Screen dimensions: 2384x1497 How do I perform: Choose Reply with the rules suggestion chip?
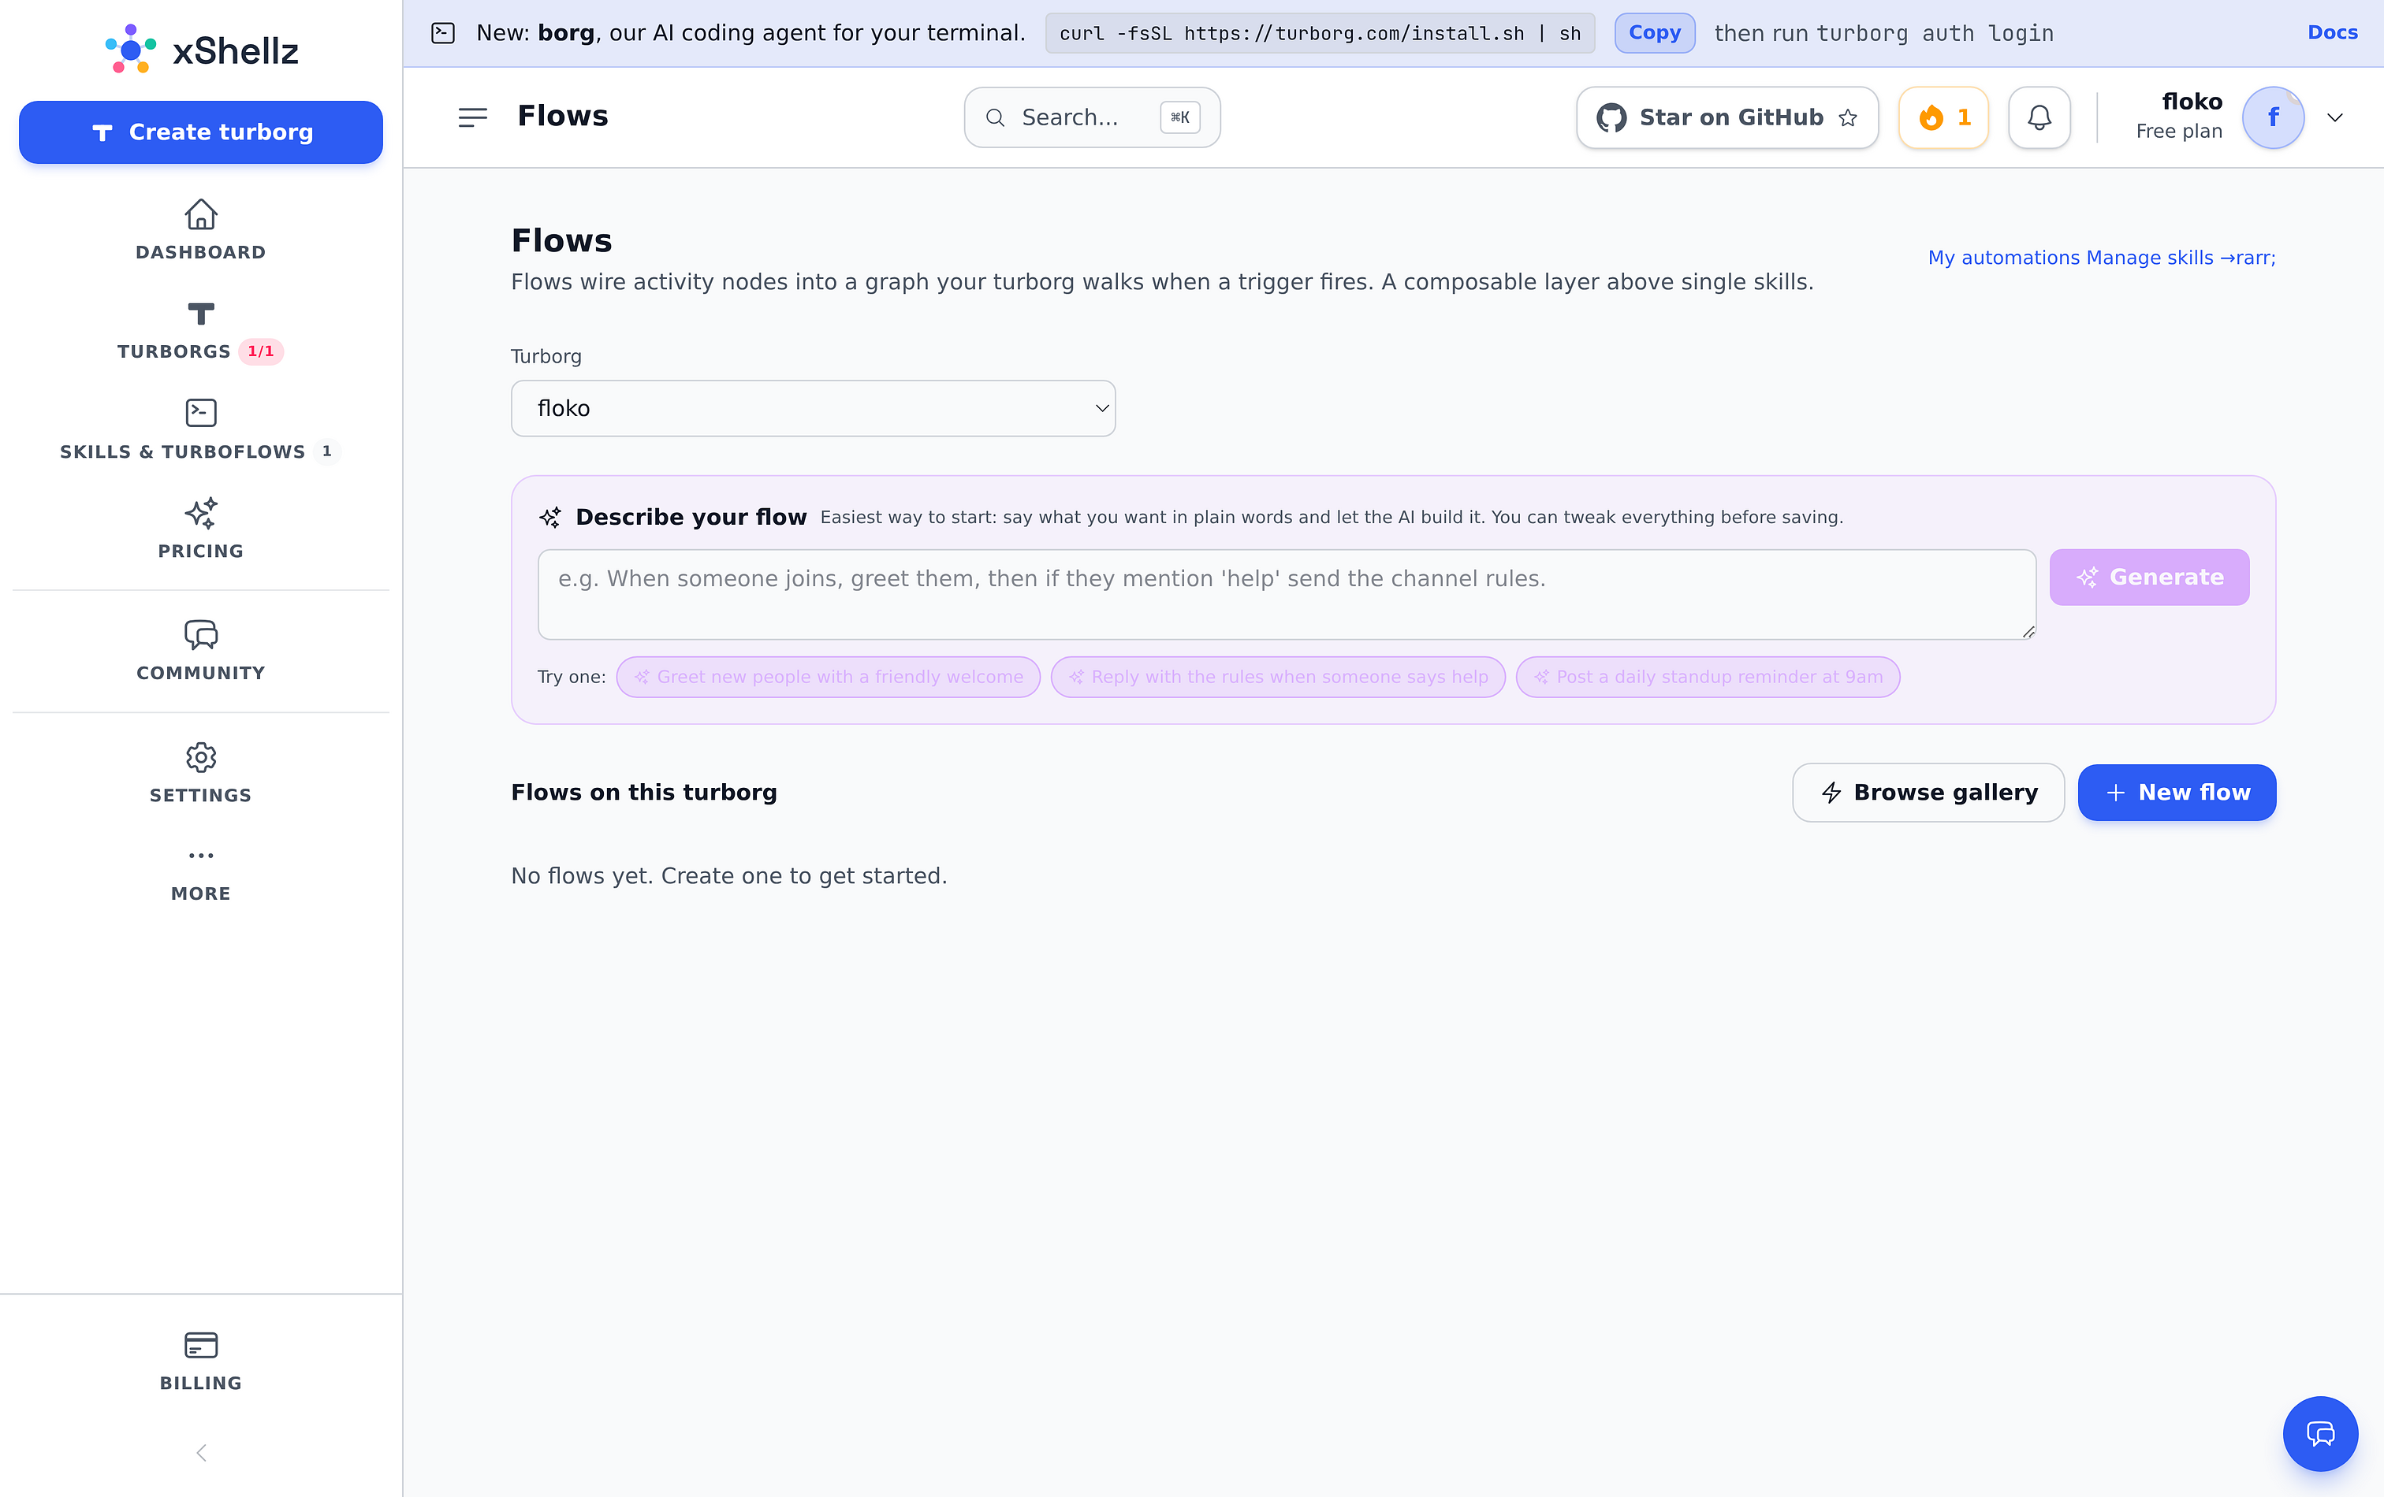click(1277, 677)
